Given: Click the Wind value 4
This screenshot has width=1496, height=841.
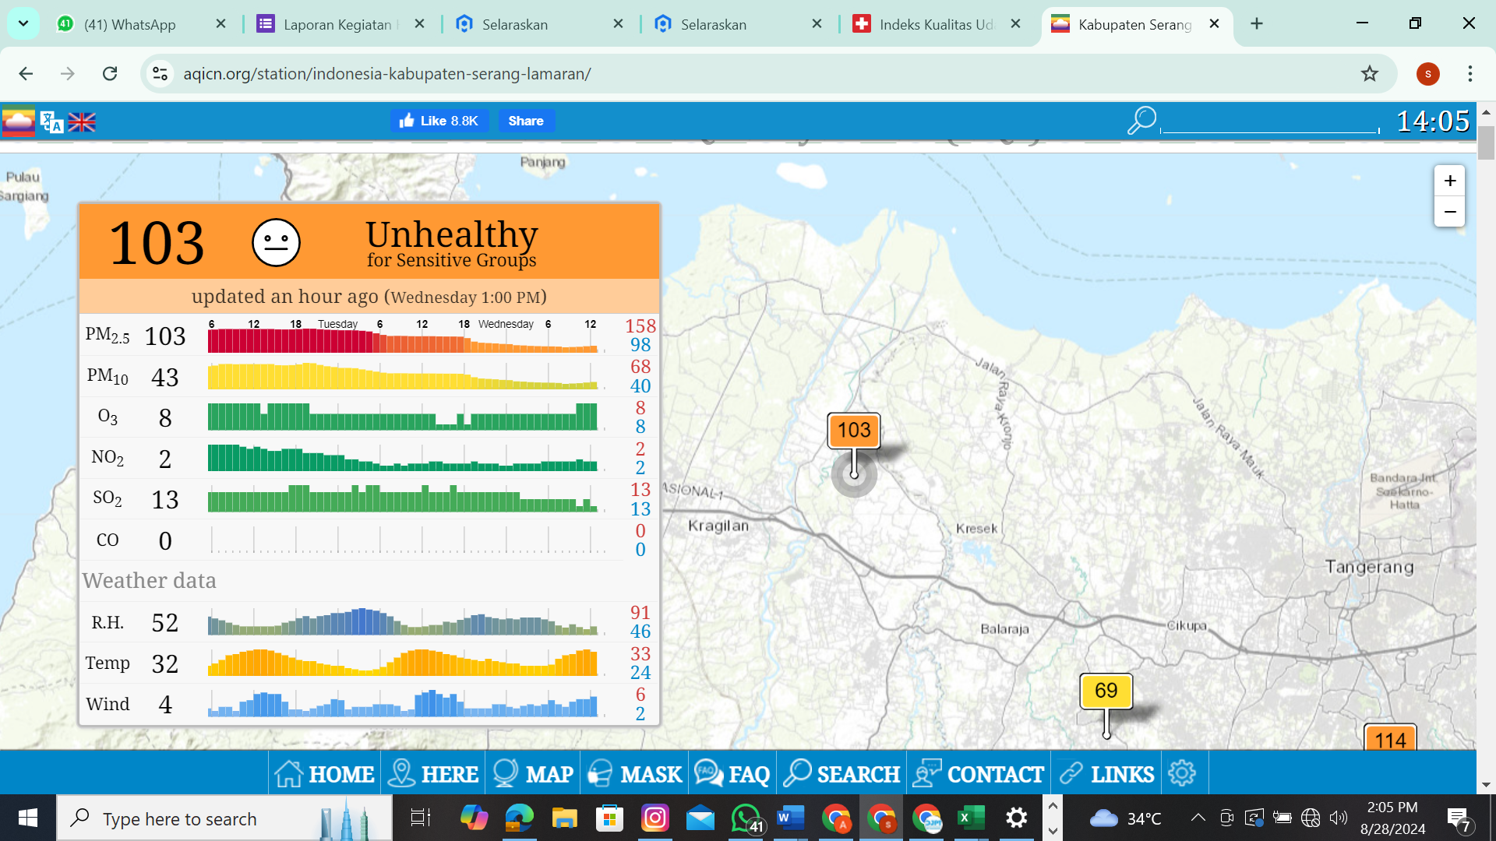Looking at the screenshot, I should 164,705.
